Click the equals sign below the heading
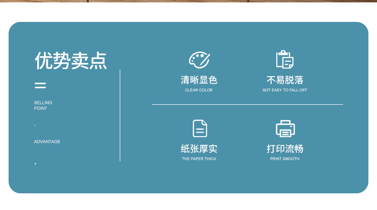The image size is (377, 210). coord(41,86)
